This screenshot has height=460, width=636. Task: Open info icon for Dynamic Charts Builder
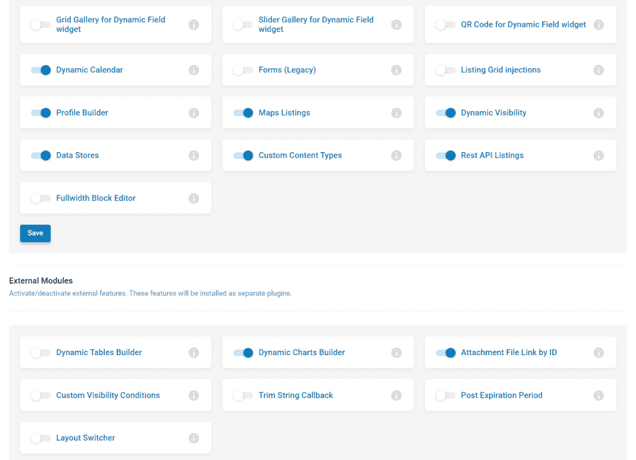coord(396,353)
